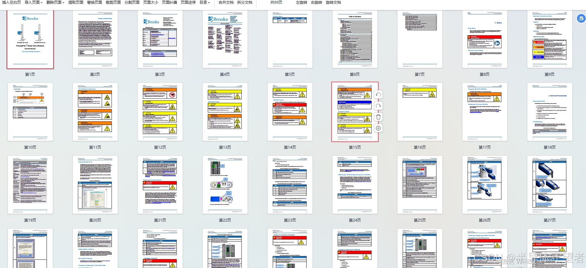
Task: Select the page 16 thumbnail
Action: [420, 112]
